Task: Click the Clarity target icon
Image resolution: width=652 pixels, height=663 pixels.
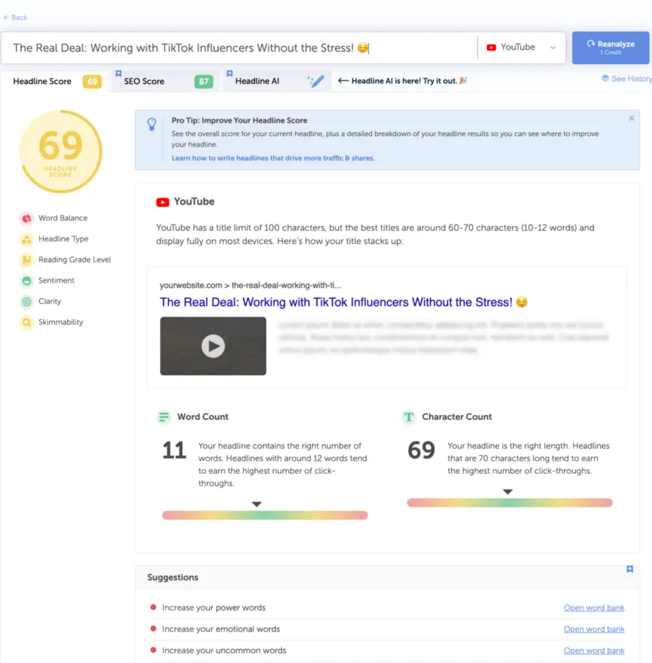Action: tap(27, 301)
